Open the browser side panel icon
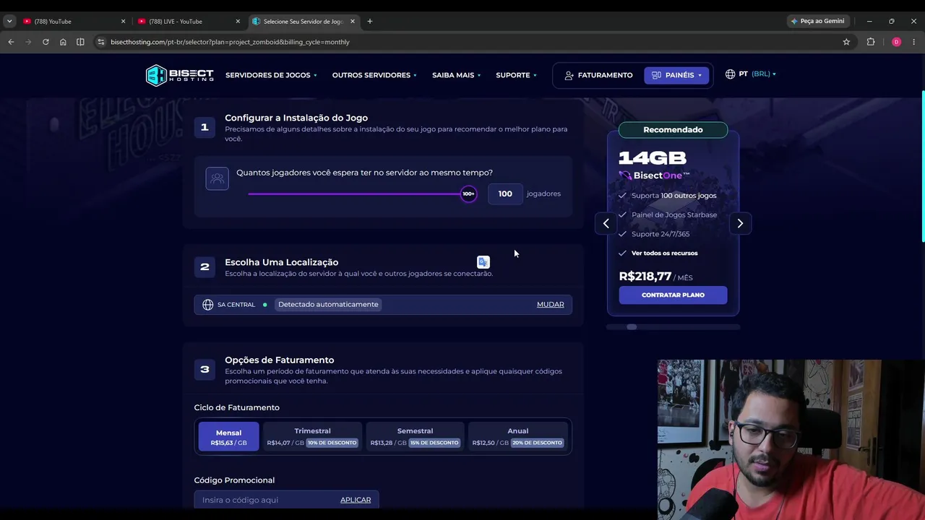 pos(80,42)
